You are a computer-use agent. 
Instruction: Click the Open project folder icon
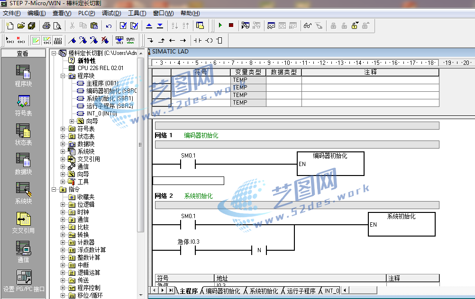pyautogui.click(x=21, y=26)
